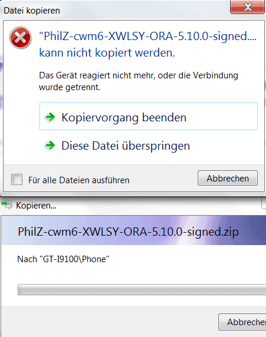Choose Kopiervorgang beenden option

[x=148, y=116]
